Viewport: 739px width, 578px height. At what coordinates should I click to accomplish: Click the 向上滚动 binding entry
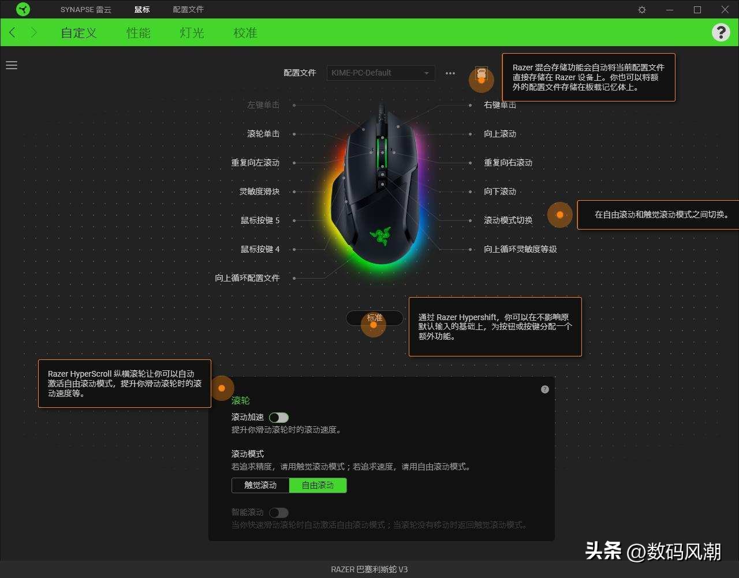click(499, 133)
